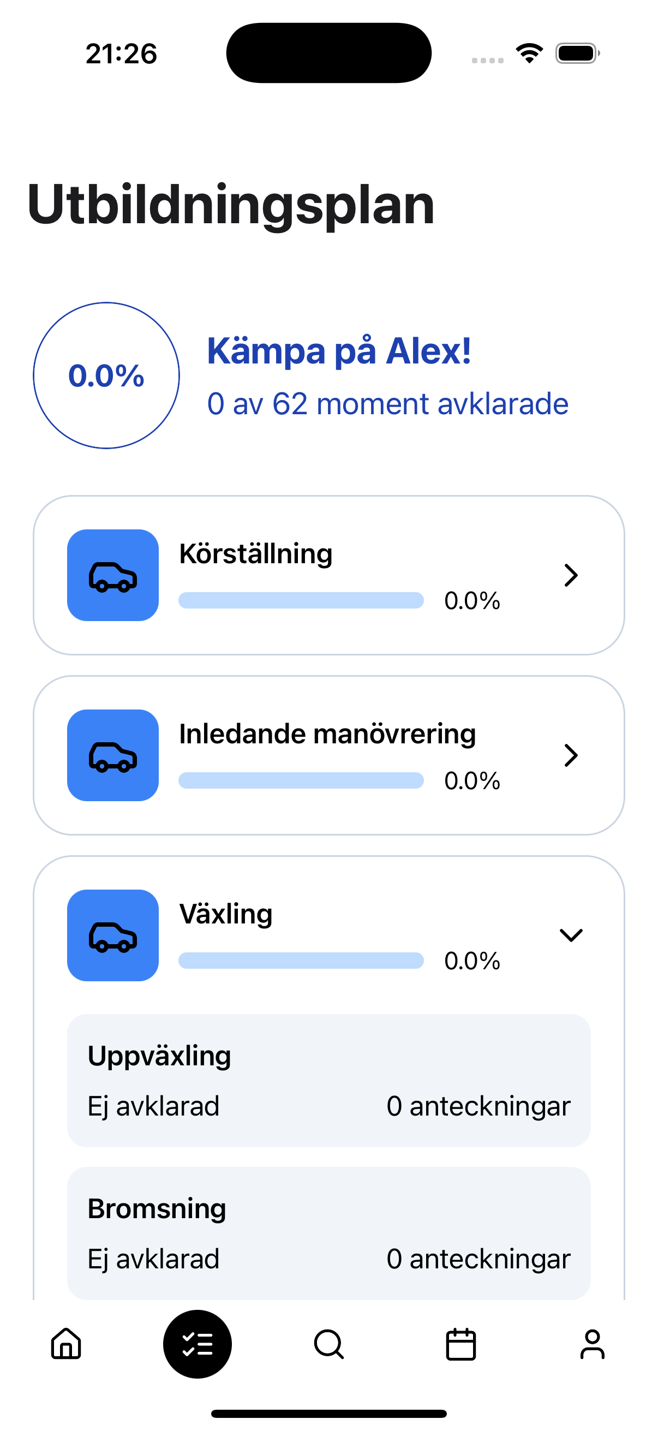Tap the 0.0% circular progress indicator
The width and height of the screenshot is (658, 1431).
(106, 375)
